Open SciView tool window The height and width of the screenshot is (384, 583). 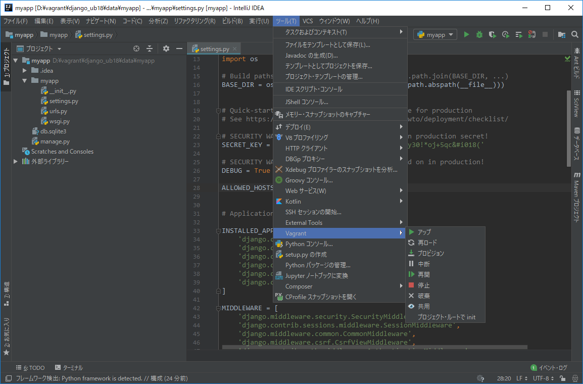tap(576, 104)
